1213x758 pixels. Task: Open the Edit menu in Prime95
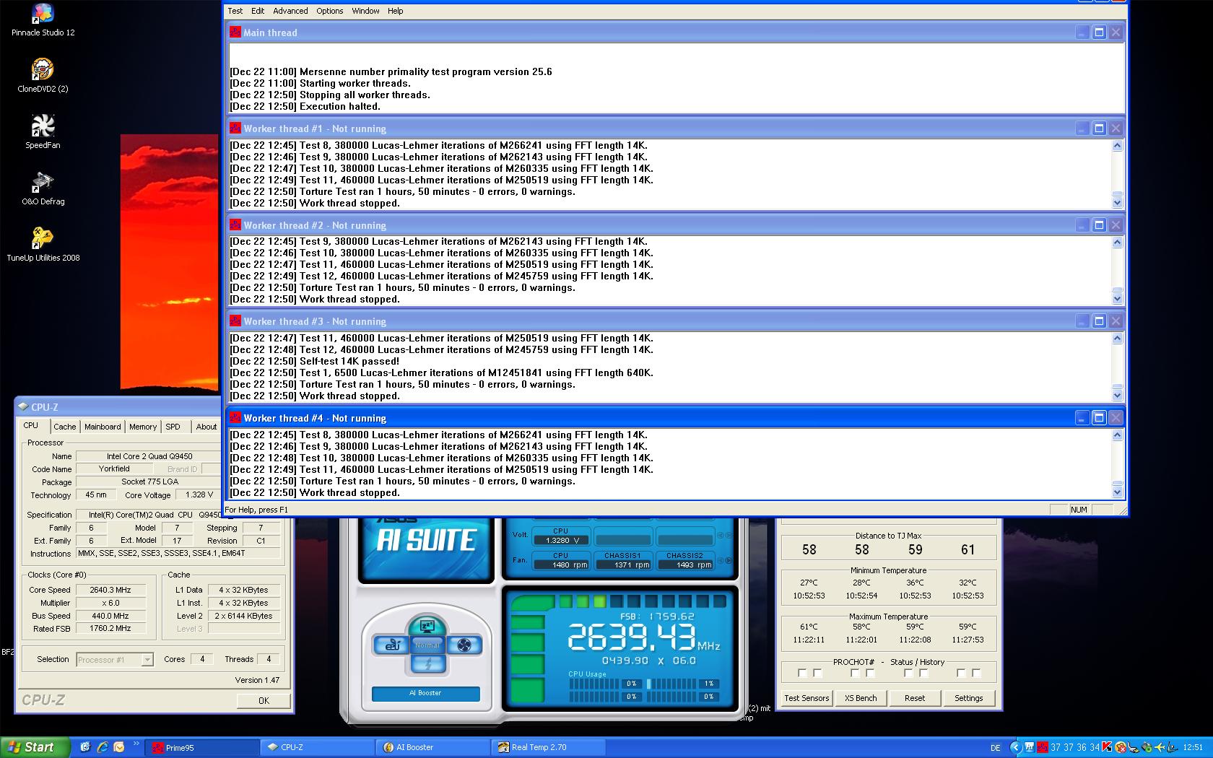tap(258, 11)
